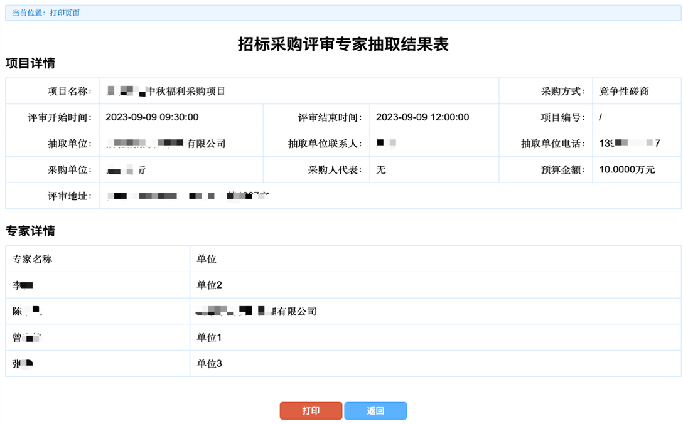Click the 当前位置 breadcrumb label
Image resolution: width=683 pixels, height=424 pixels.
point(28,13)
